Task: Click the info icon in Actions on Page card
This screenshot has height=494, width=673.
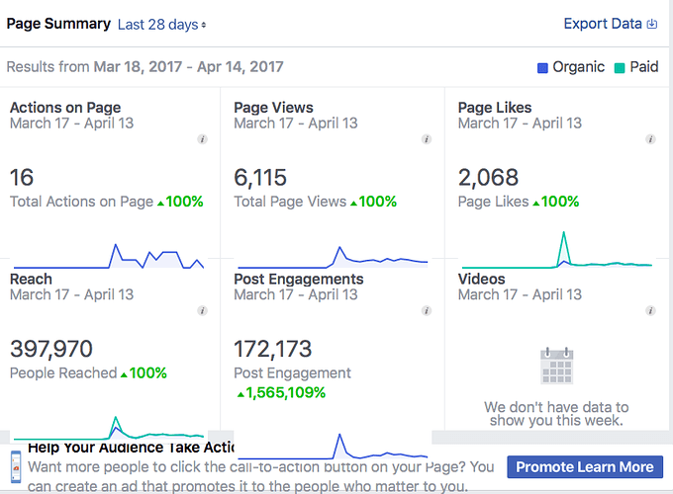Action: 203,140
